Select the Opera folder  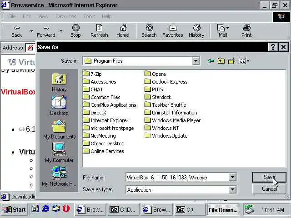click(155, 74)
